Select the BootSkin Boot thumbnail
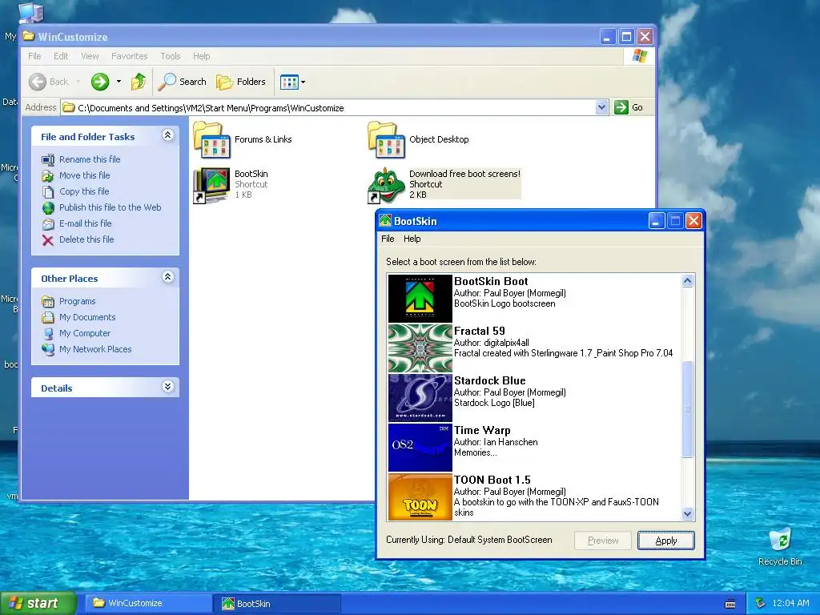The width and height of the screenshot is (820, 615). click(420, 299)
